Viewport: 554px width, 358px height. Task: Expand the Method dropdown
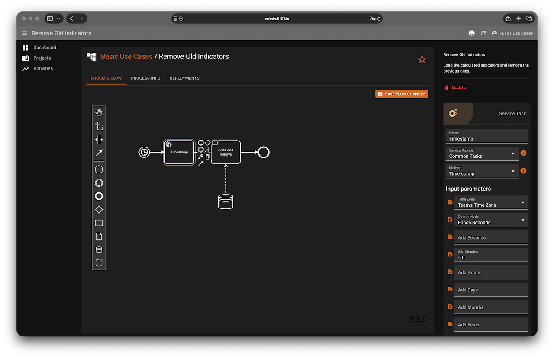point(482,171)
